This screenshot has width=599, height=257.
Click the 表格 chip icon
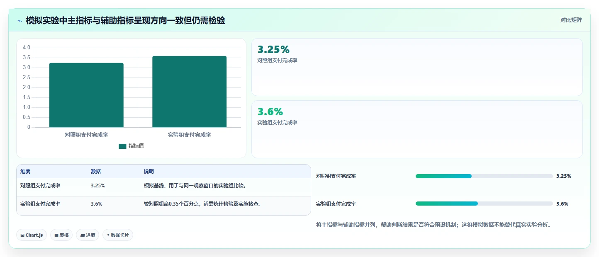pyautogui.click(x=56, y=235)
